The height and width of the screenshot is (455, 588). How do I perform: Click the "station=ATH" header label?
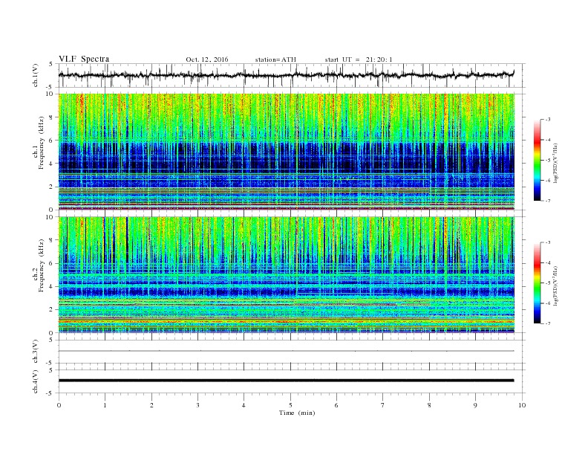click(275, 59)
